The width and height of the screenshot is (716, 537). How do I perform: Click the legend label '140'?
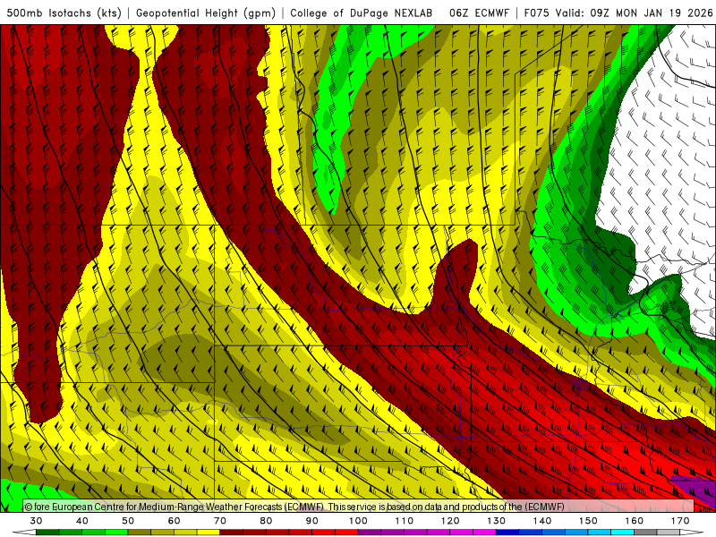[542, 521]
